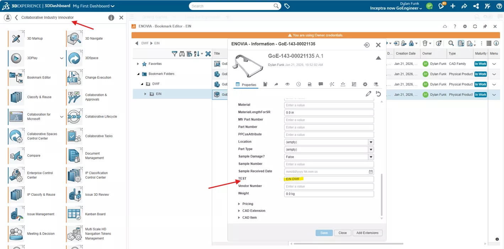Open the Collaborative Lifecycle app
Viewport: 504px width, 249px height.
(74, 116)
